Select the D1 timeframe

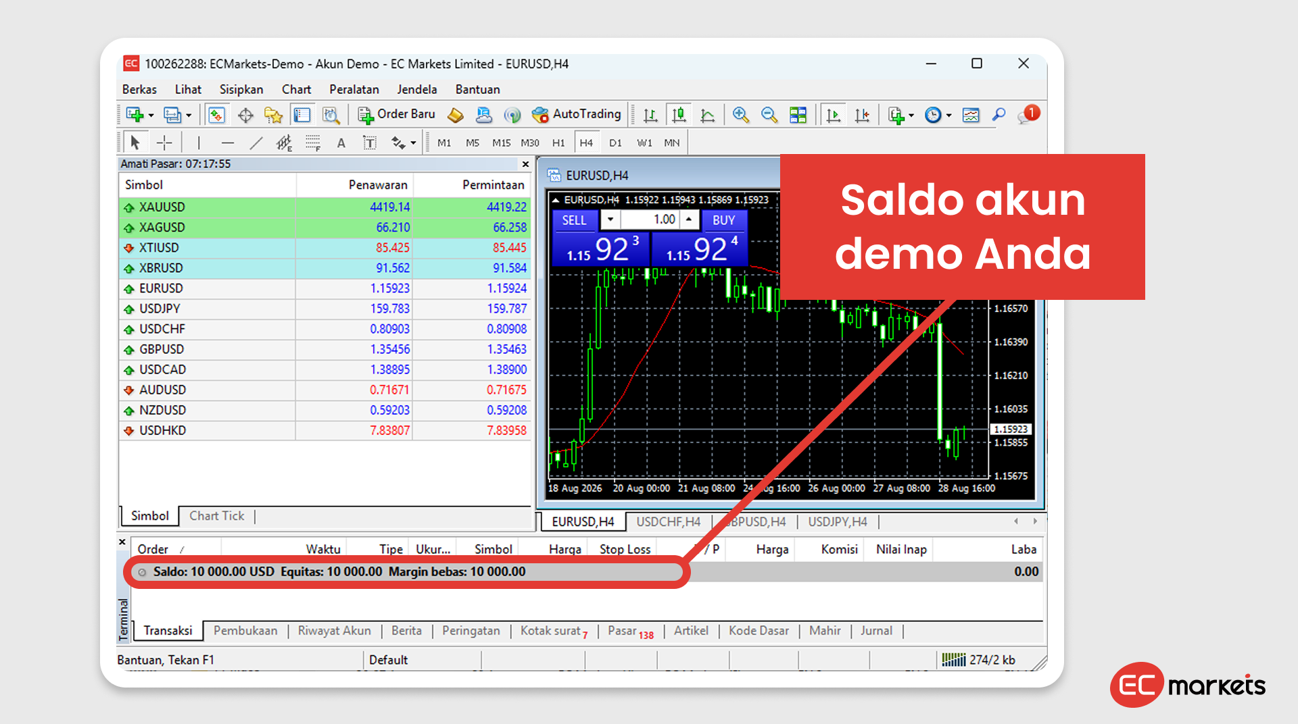[615, 143]
